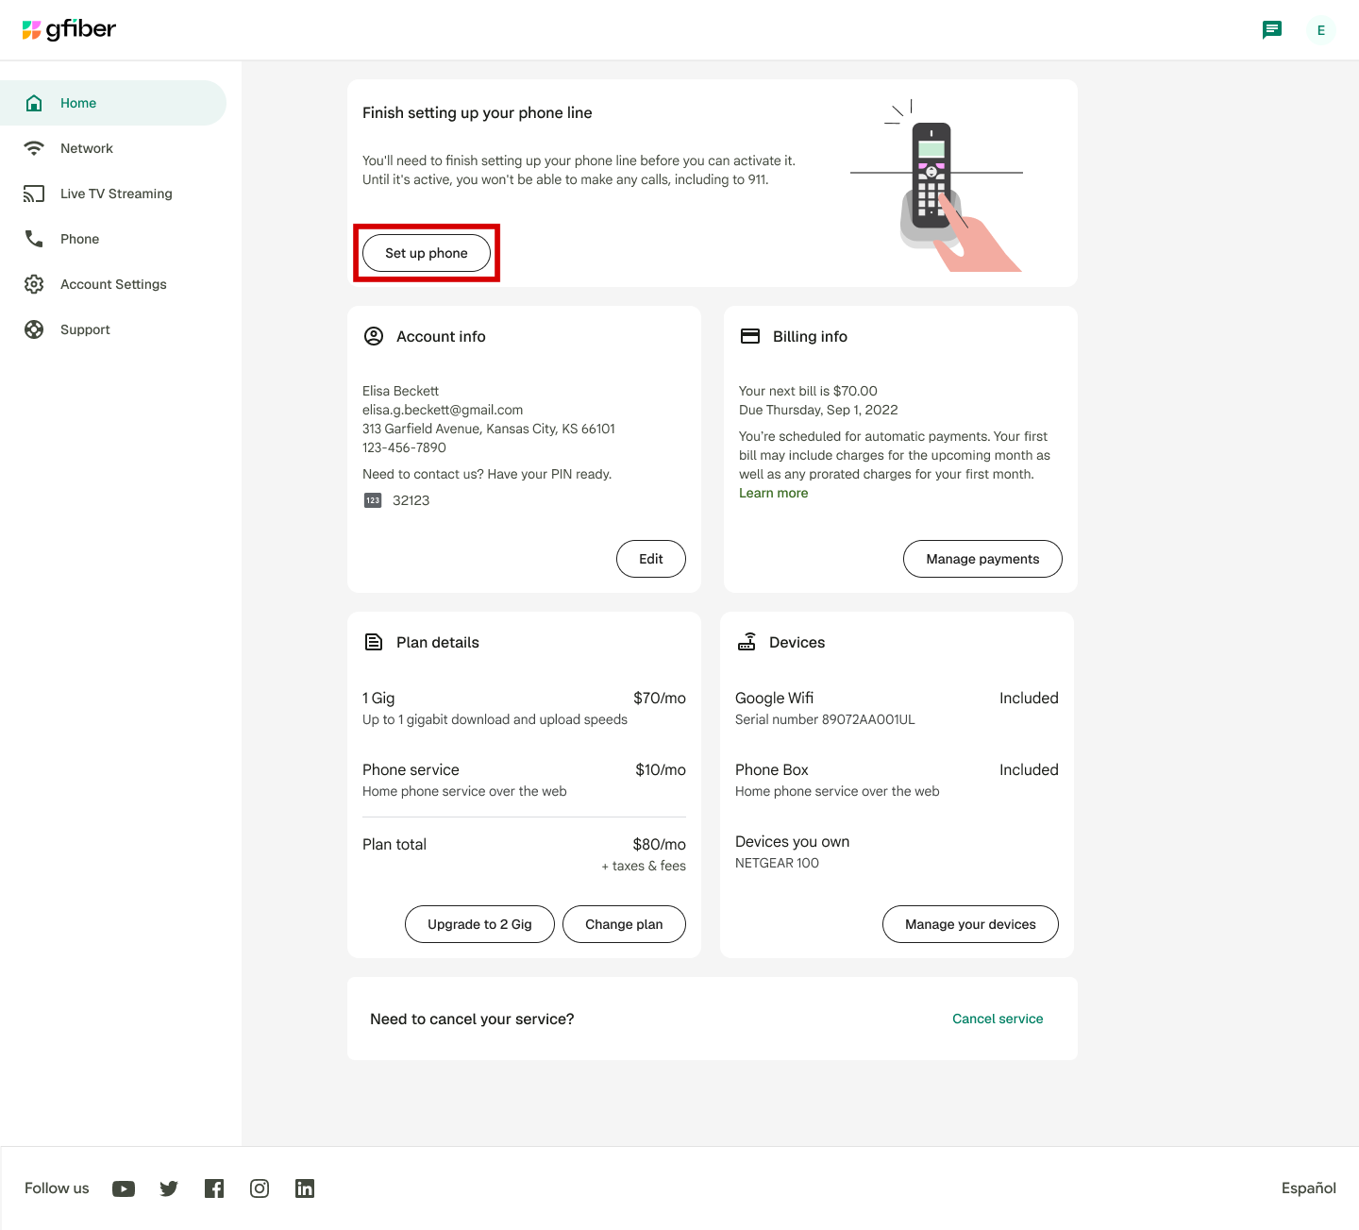Click the Plan details document icon
The image size is (1359, 1230).
click(x=374, y=642)
